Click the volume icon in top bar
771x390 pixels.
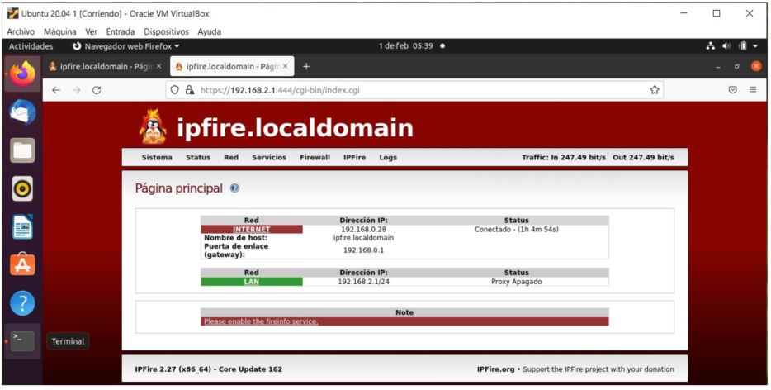pos(726,46)
